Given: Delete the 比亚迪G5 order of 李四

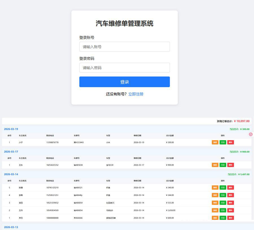Looking at the screenshot, I should click(x=231, y=203).
